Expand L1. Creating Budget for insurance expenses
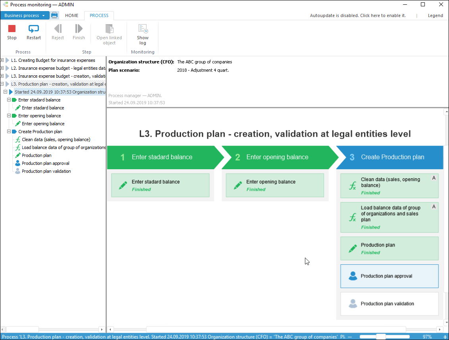Screen dimensions: 449x340 click(2, 60)
